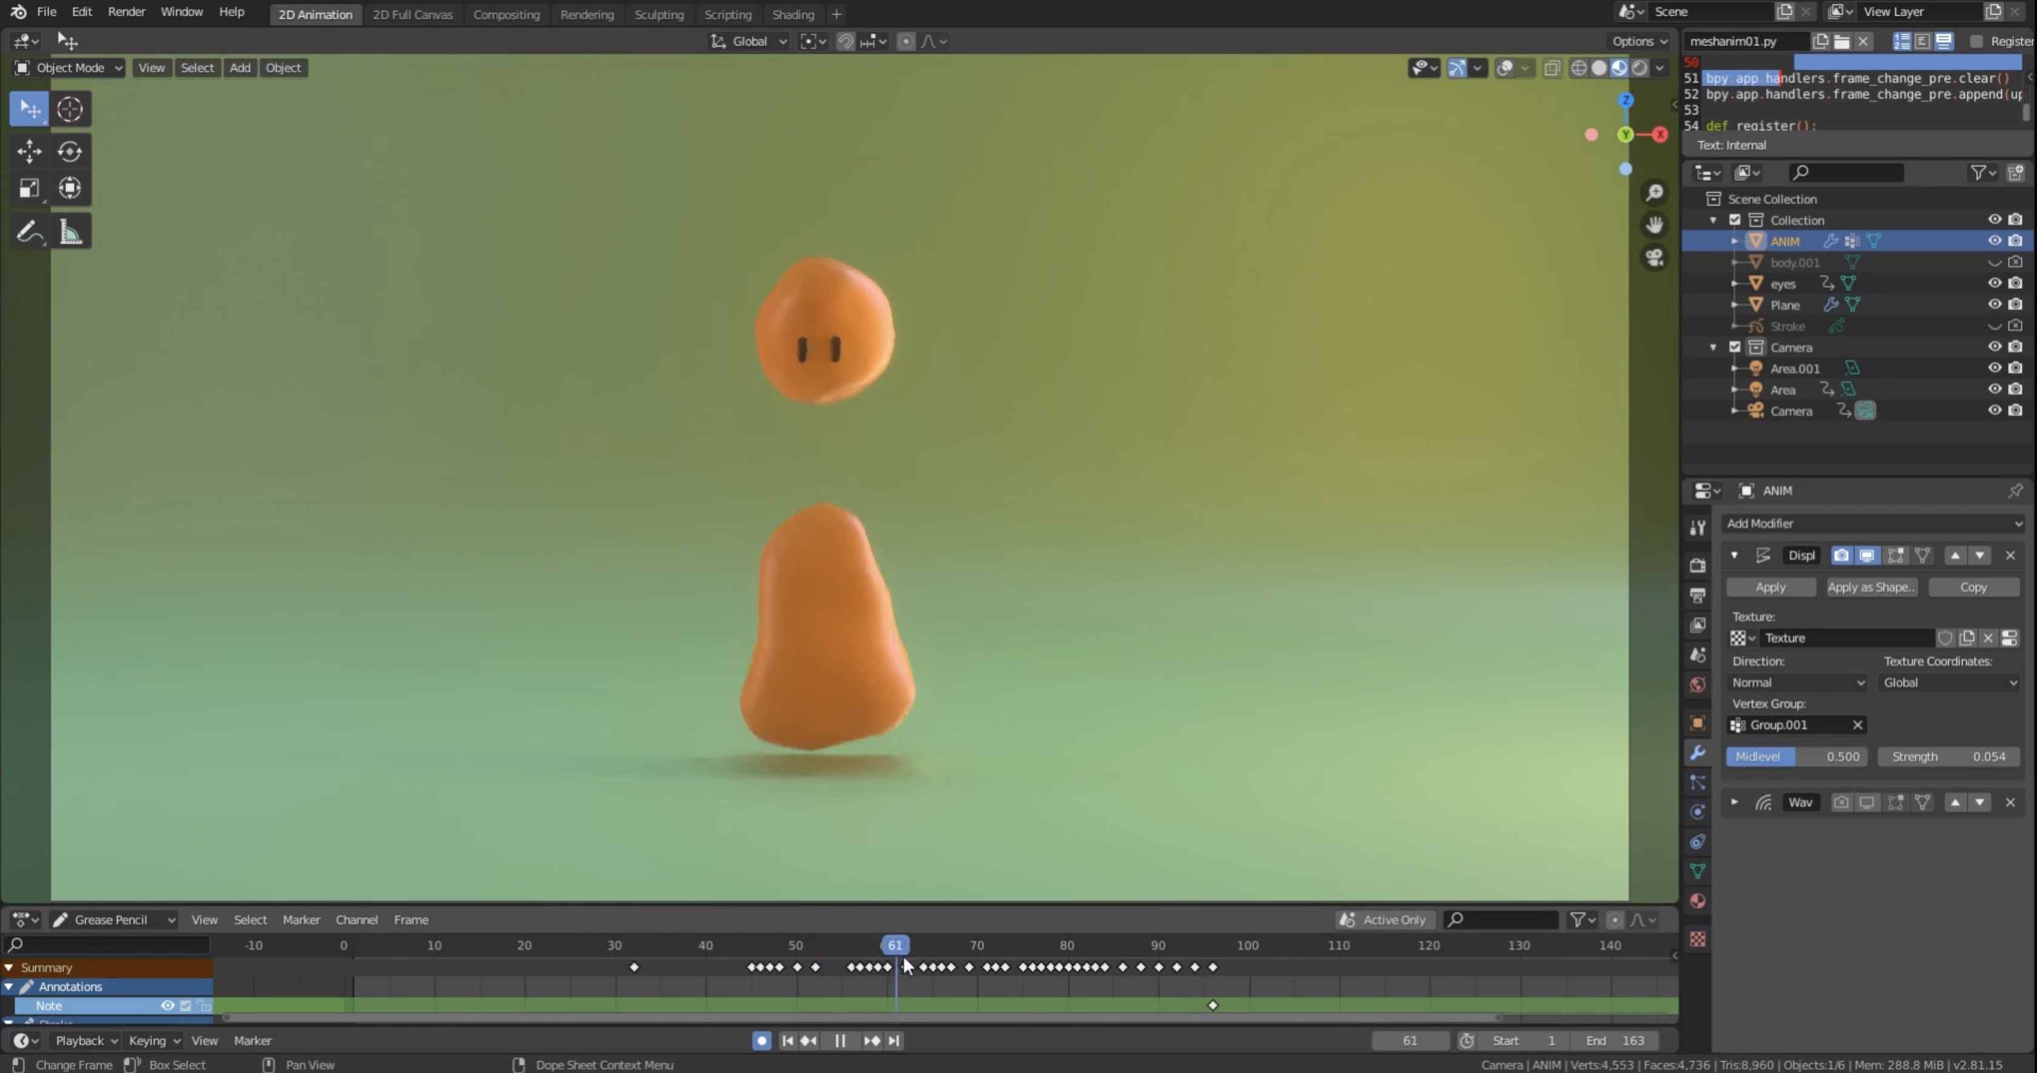Click the pan view hand icon
Viewport: 2037px width, 1073px height.
click(1653, 226)
